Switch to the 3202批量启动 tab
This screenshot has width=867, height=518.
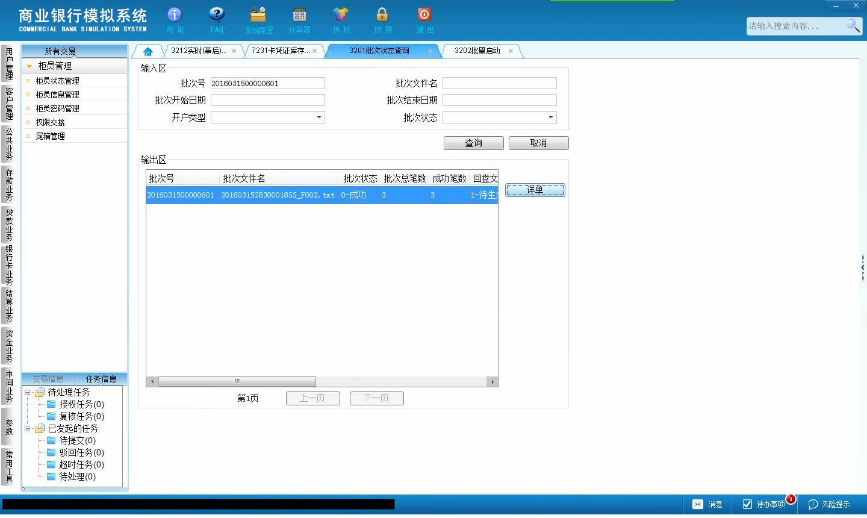pyautogui.click(x=477, y=51)
